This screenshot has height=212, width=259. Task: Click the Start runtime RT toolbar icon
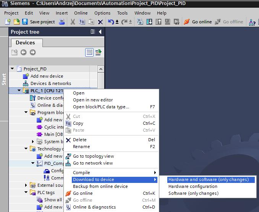click(x=176, y=22)
